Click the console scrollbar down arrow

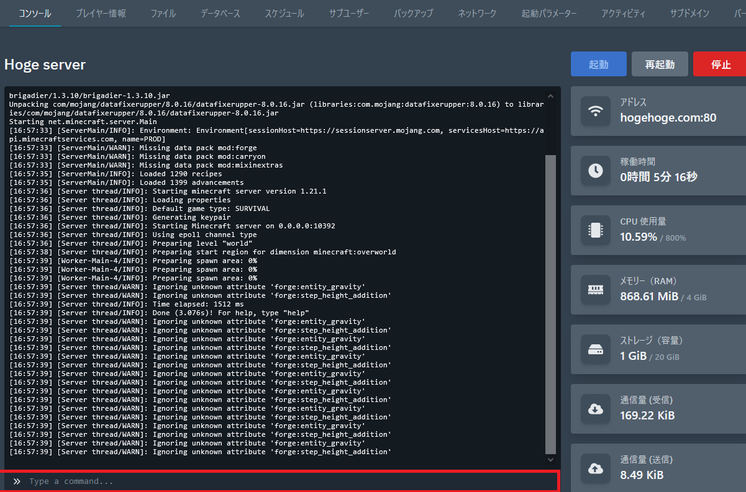[550, 460]
